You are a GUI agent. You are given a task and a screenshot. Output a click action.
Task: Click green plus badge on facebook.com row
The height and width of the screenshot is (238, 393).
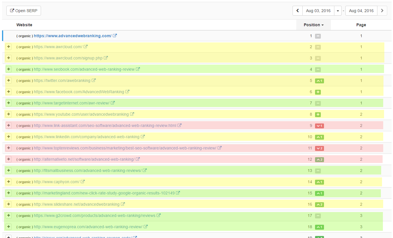pos(318,92)
